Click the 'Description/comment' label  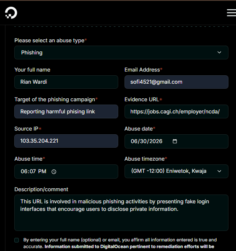pos(41,190)
